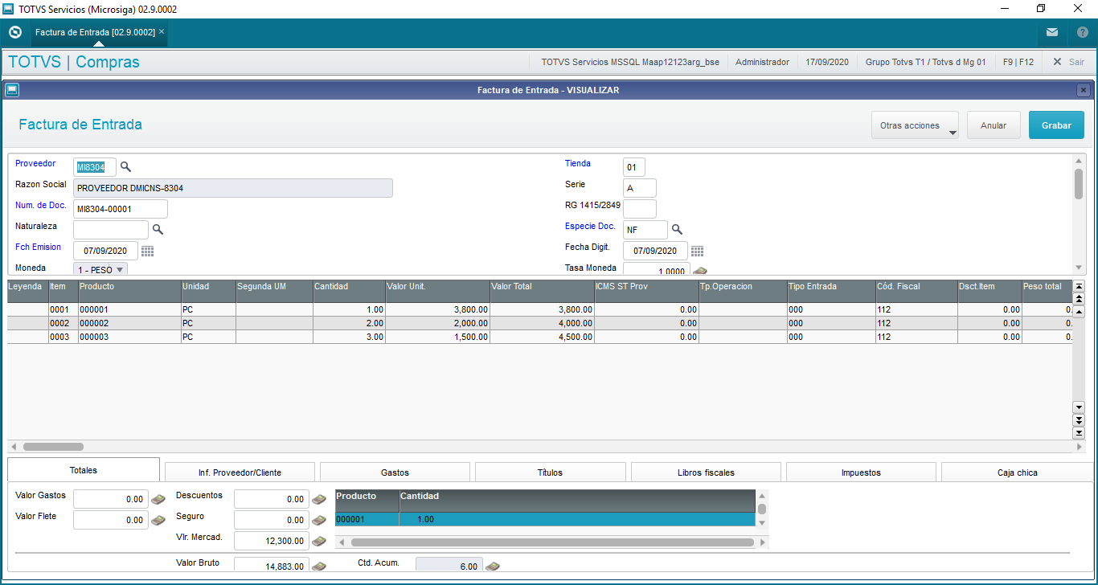1098x585 pixels.
Task: Search Proveedor with the magnifier icon
Action: click(x=125, y=167)
